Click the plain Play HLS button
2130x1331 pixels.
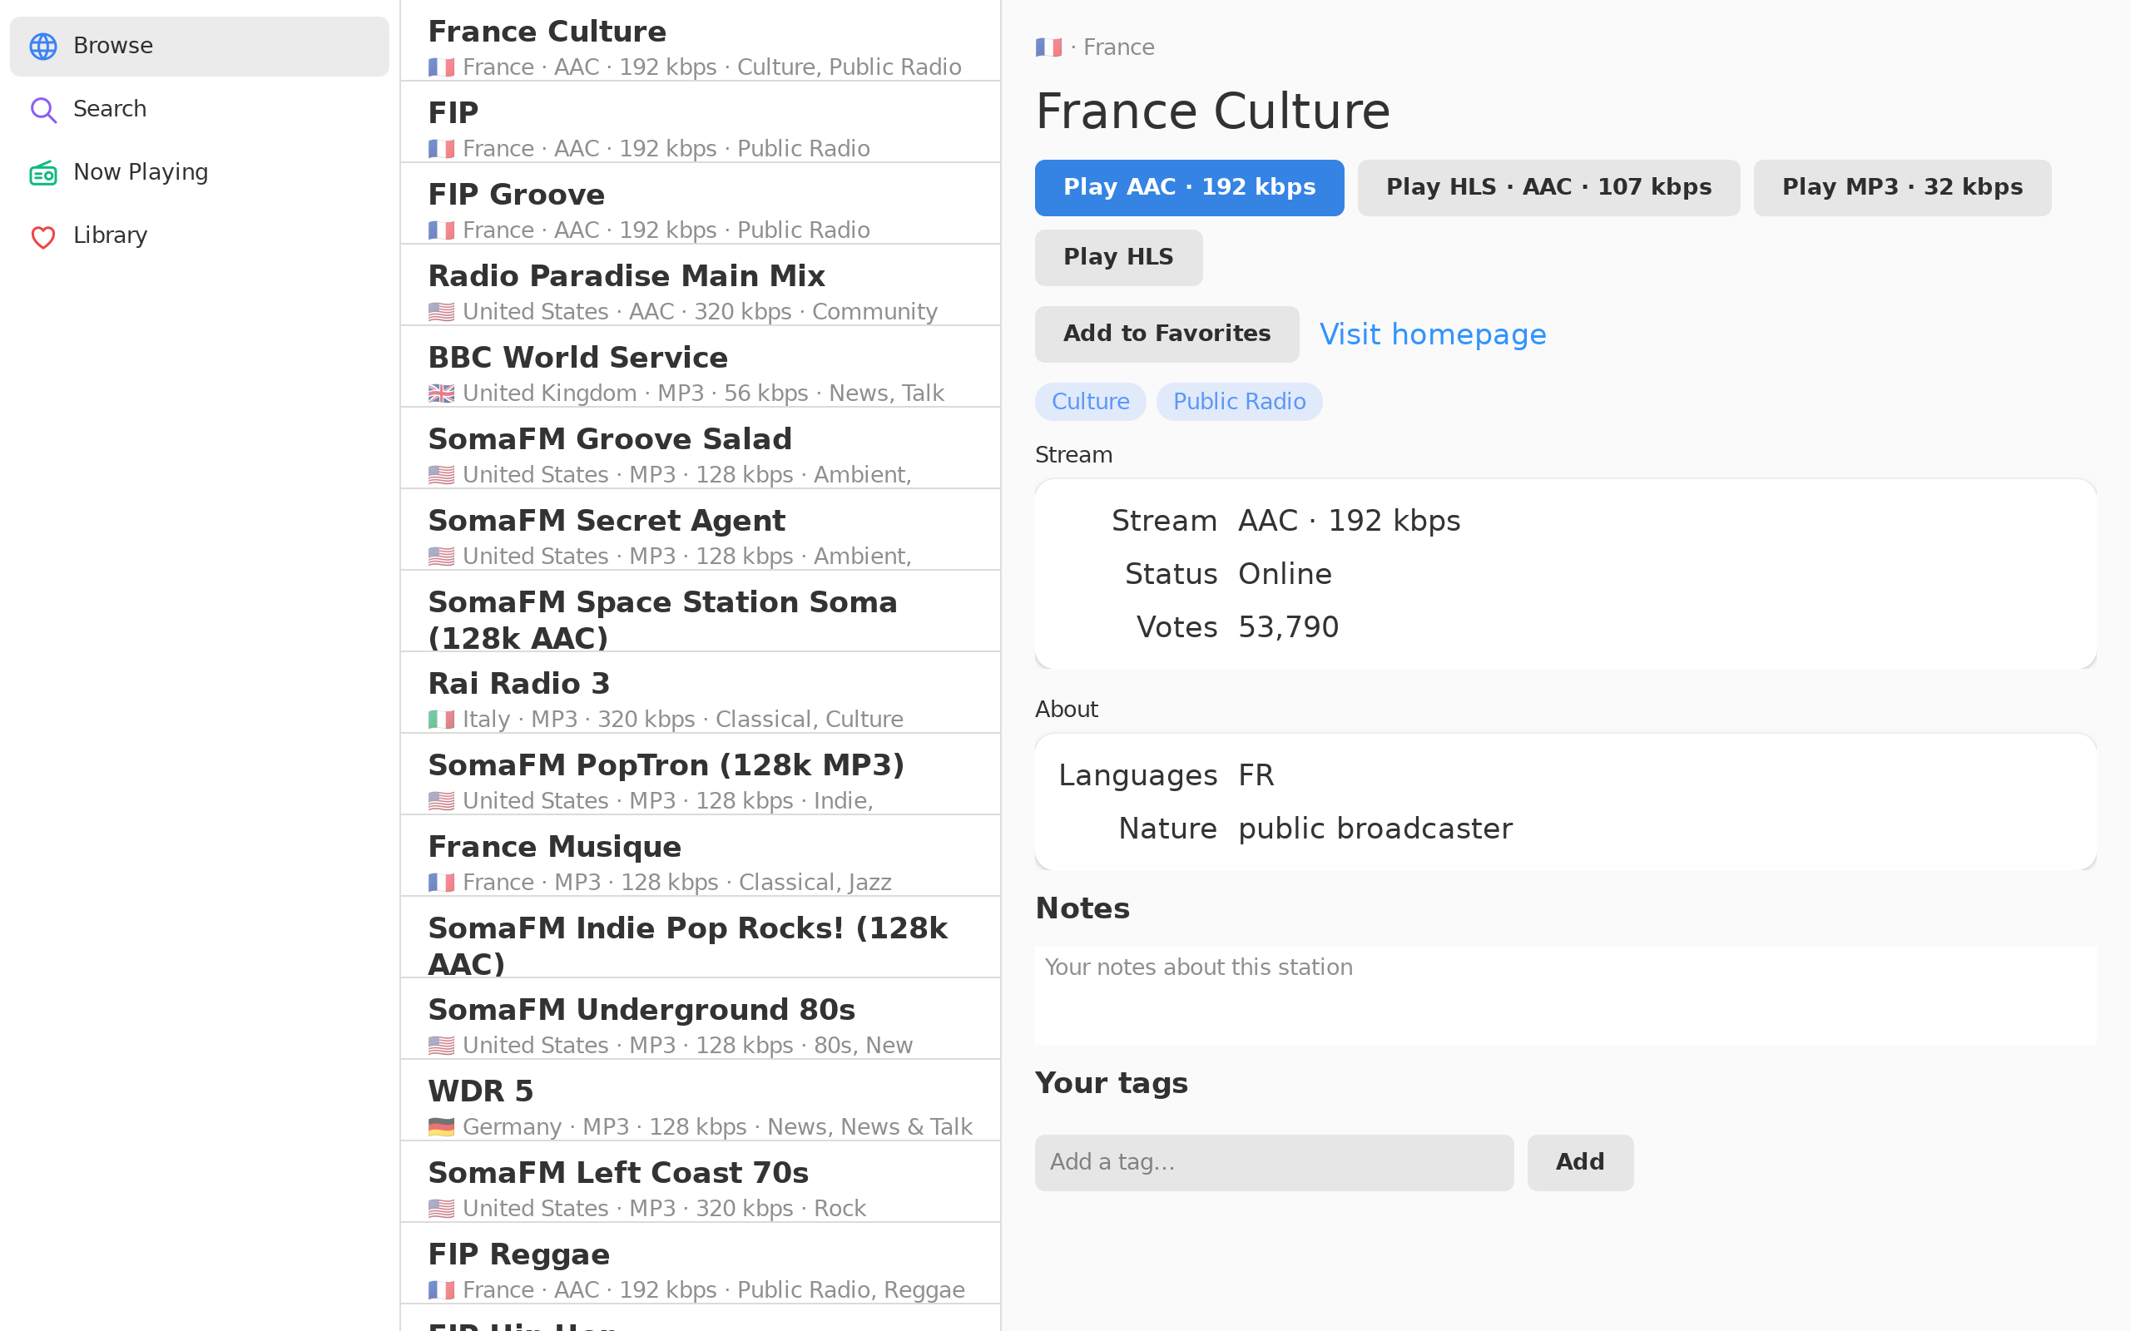pyautogui.click(x=1117, y=257)
